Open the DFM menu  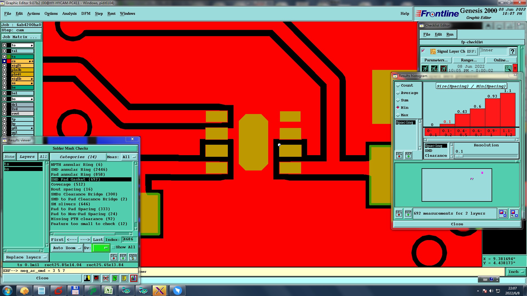(86, 14)
